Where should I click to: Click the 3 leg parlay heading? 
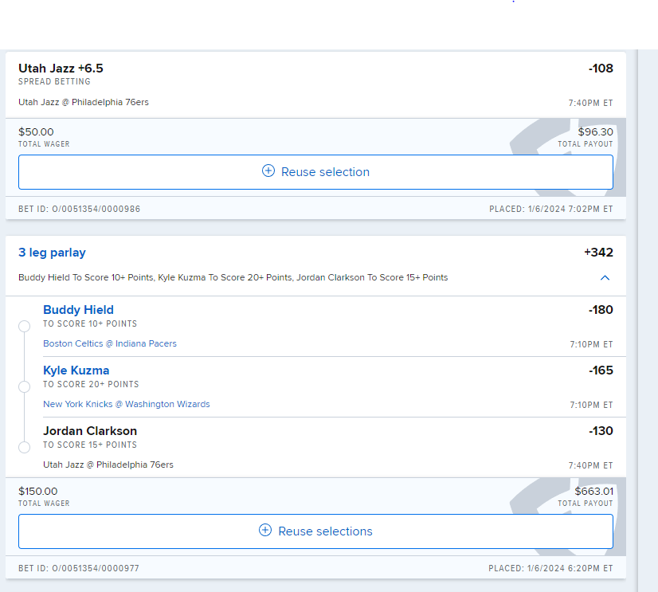[52, 253]
